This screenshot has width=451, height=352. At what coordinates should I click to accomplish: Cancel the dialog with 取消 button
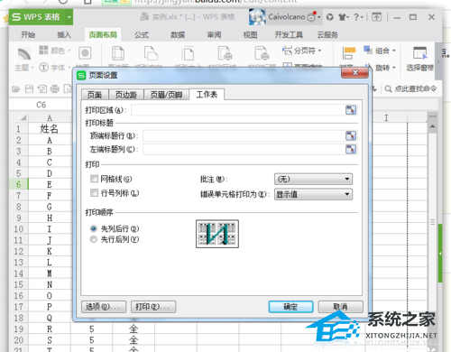tap(340, 307)
